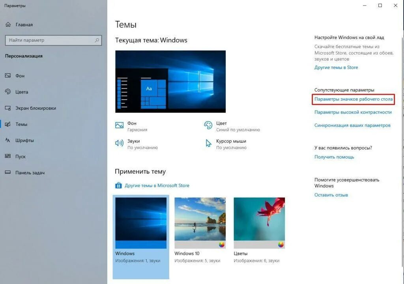This screenshot has width=404, height=284.
Task: Click the Экран блокировки icon
Action: click(8, 108)
